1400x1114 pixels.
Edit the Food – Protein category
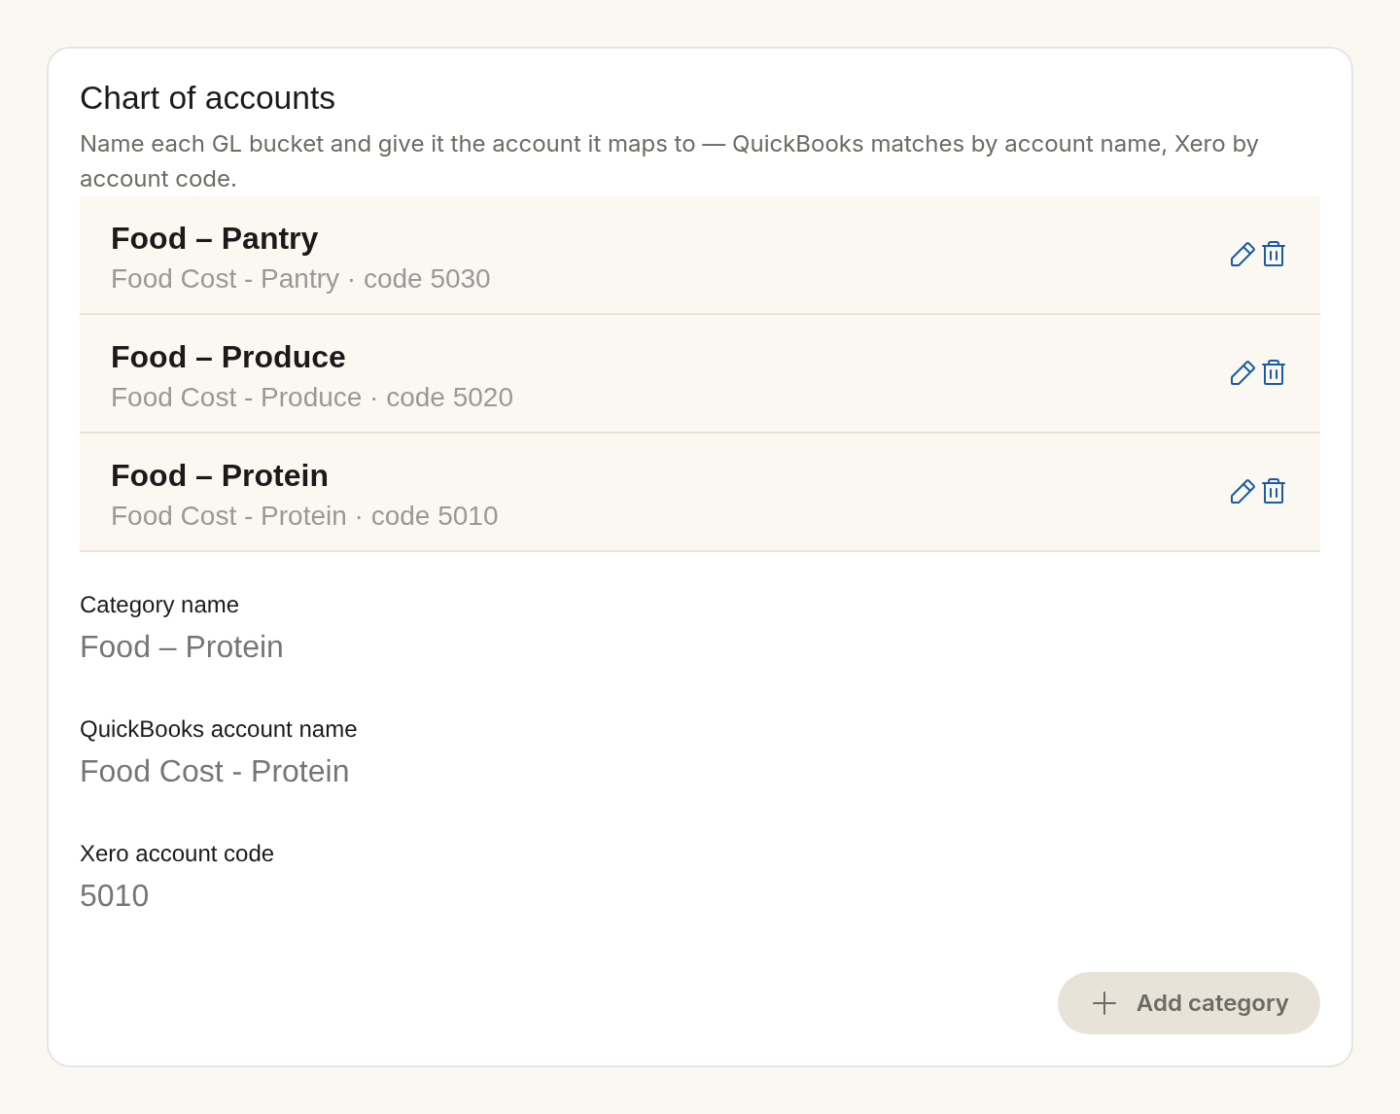coord(1242,492)
